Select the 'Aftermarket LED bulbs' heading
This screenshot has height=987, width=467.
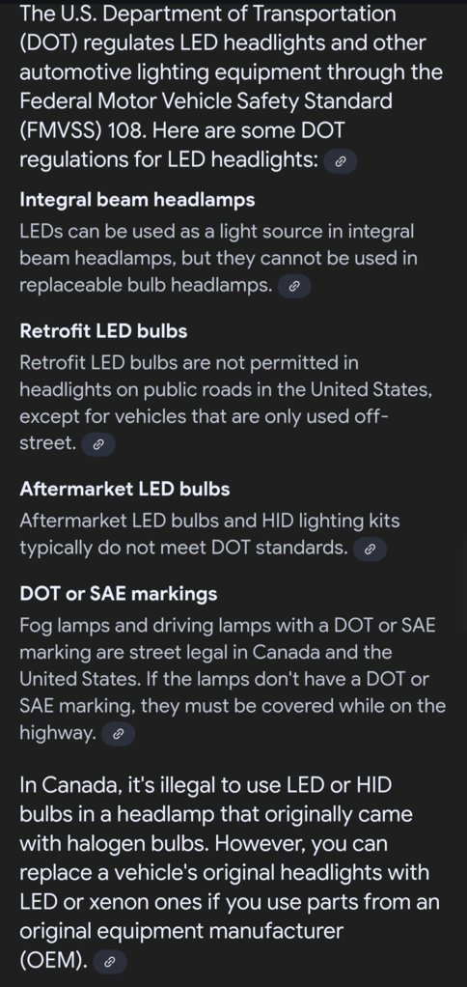click(124, 489)
